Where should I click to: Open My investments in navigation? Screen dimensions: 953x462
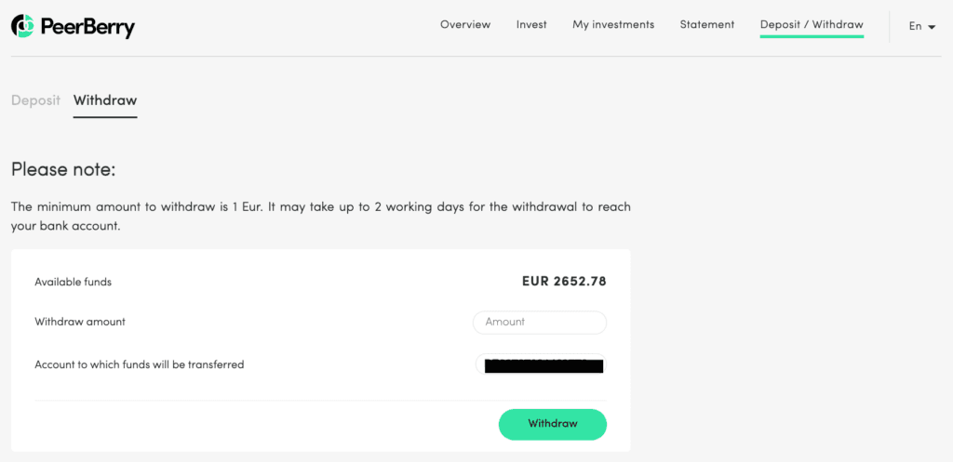point(613,25)
